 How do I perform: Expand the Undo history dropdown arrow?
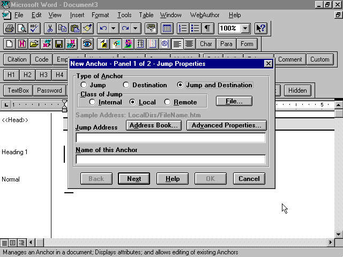pos(114,28)
